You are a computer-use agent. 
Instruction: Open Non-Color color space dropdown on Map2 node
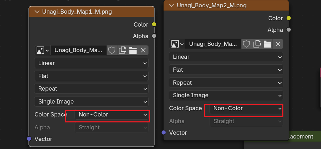tap(246, 108)
